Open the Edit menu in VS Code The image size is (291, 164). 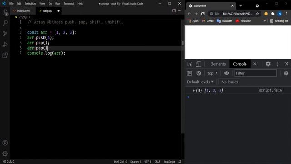pyautogui.click(x=19, y=4)
